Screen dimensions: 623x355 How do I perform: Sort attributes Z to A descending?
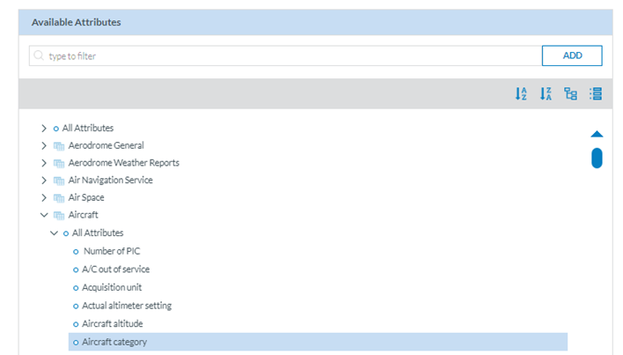pos(546,94)
